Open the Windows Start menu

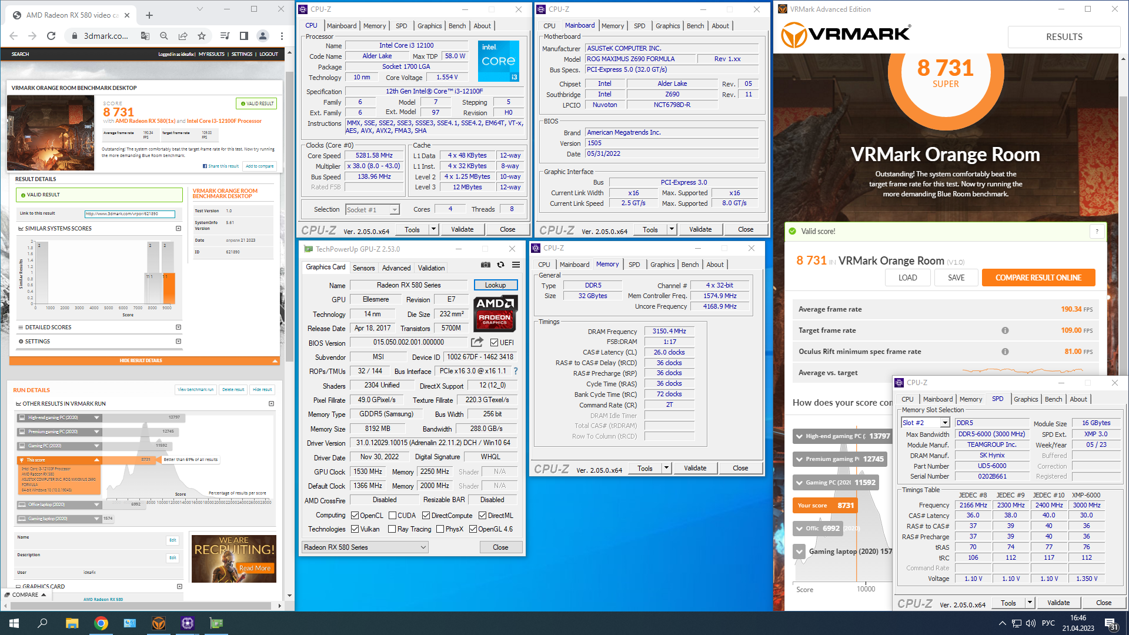click(x=14, y=623)
